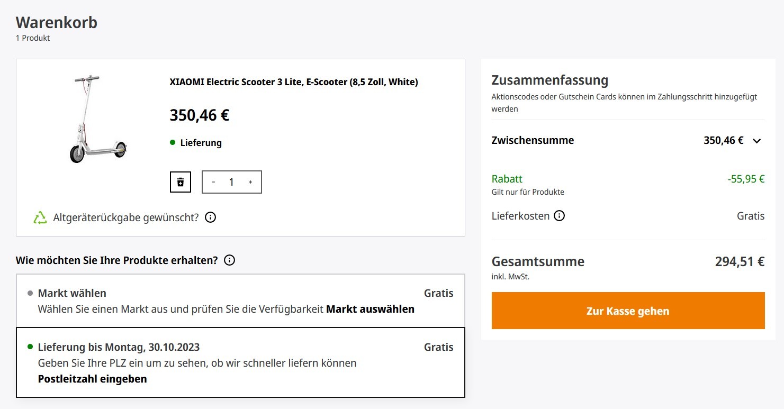Click the Zwischensumme label row

(628, 141)
